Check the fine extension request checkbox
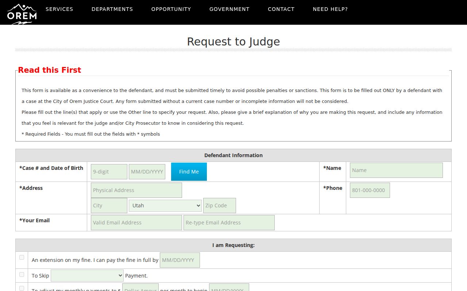467x291 pixels. pos(22,257)
